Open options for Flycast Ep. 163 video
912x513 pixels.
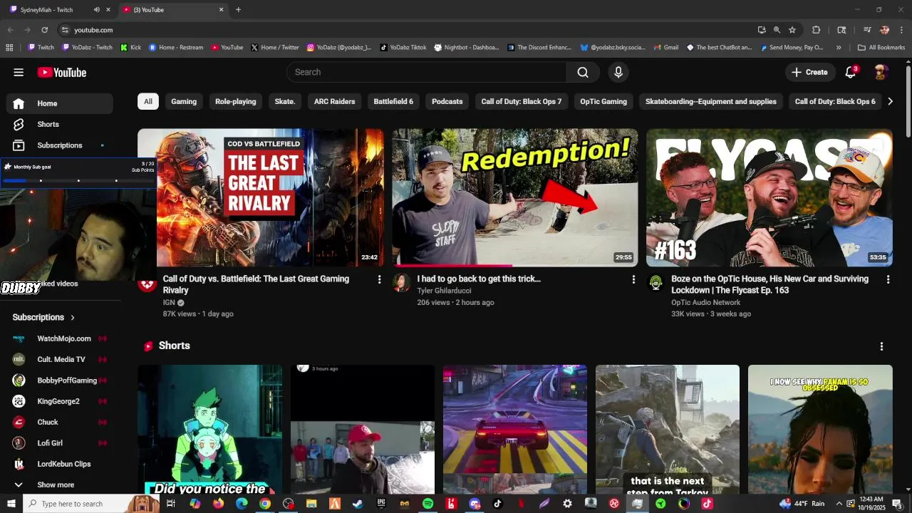coord(888,280)
